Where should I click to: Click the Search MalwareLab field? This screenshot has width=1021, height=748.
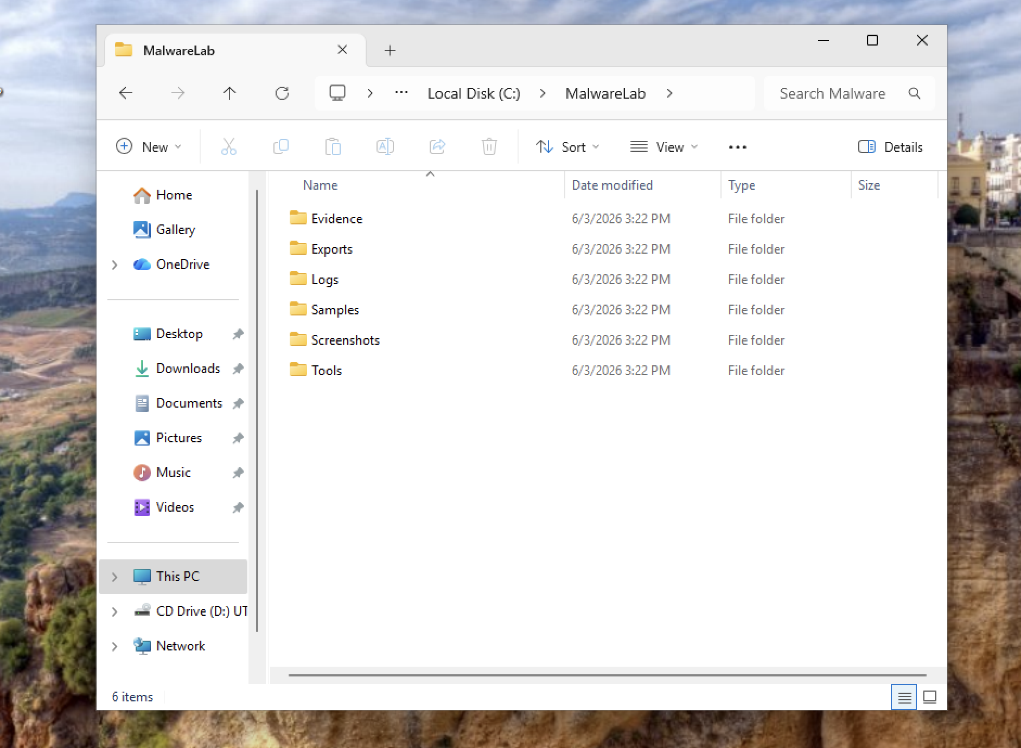click(850, 93)
